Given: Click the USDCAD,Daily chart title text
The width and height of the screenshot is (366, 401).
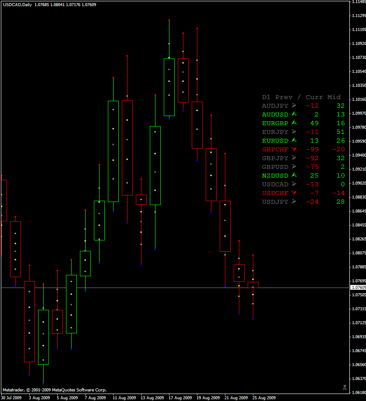Looking at the screenshot, I should 17,5.
